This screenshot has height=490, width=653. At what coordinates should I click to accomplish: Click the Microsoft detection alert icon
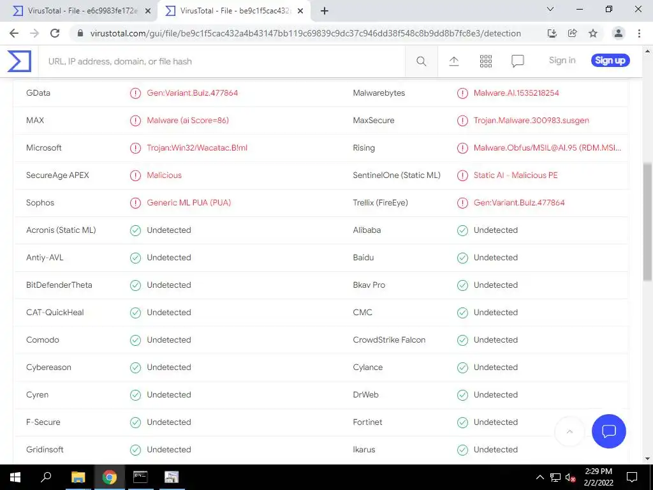pos(135,148)
